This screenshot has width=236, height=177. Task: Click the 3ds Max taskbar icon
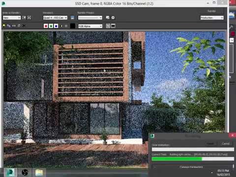[x=10, y=173]
